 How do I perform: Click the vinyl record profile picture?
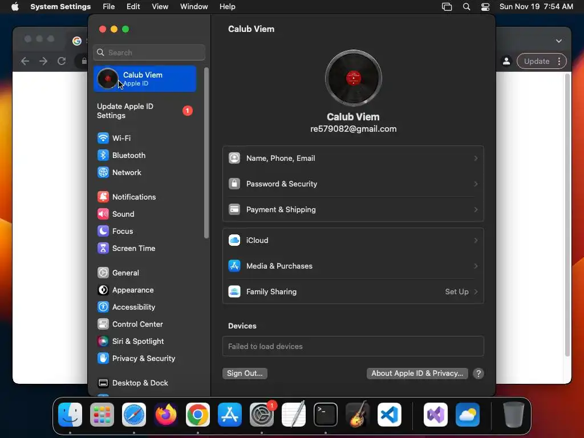(x=353, y=78)
